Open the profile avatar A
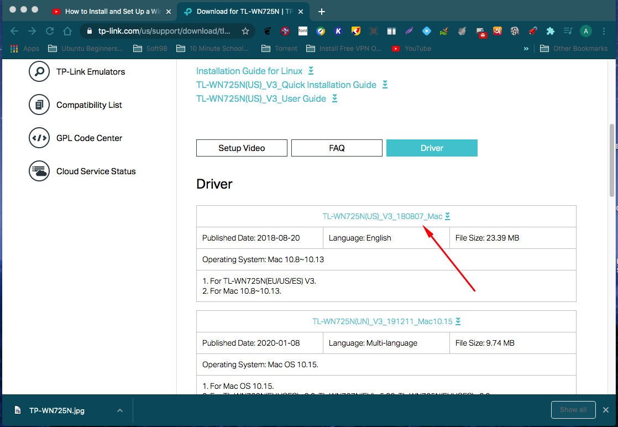This screenshot has width=618, height=427. pyautogui.click(x=586, y=31)
